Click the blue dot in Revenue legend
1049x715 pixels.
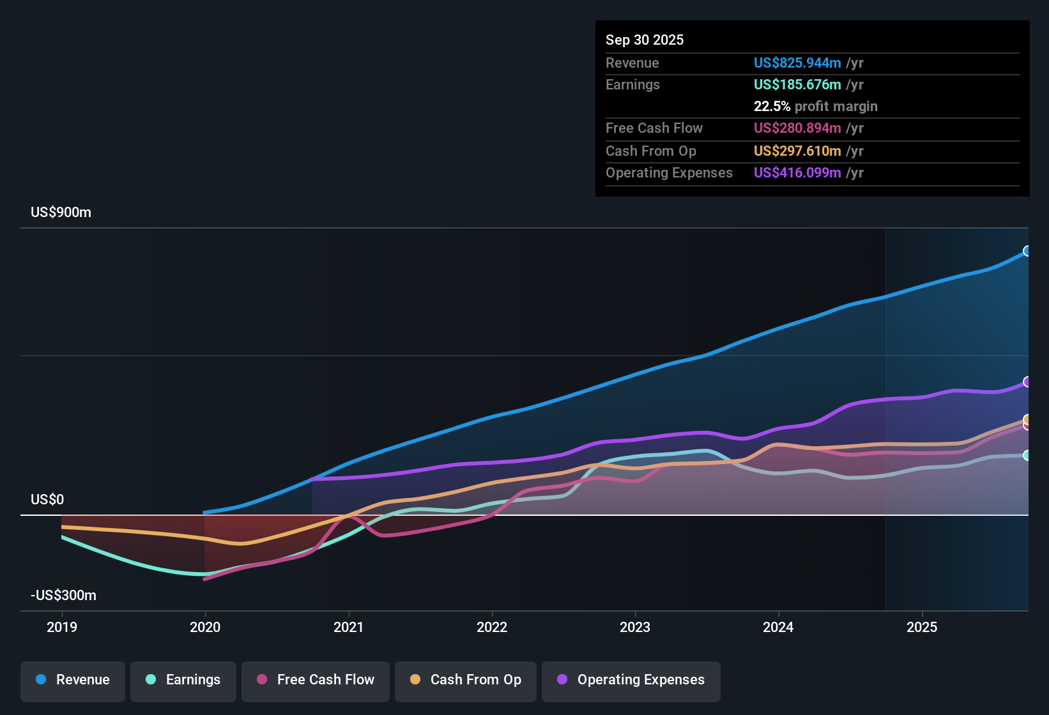[x=41, y=679]
